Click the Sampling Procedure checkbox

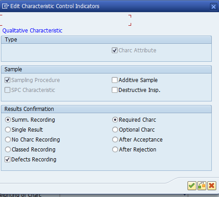7,80
